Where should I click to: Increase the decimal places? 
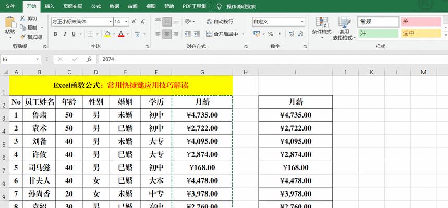[x=292, y=34]
